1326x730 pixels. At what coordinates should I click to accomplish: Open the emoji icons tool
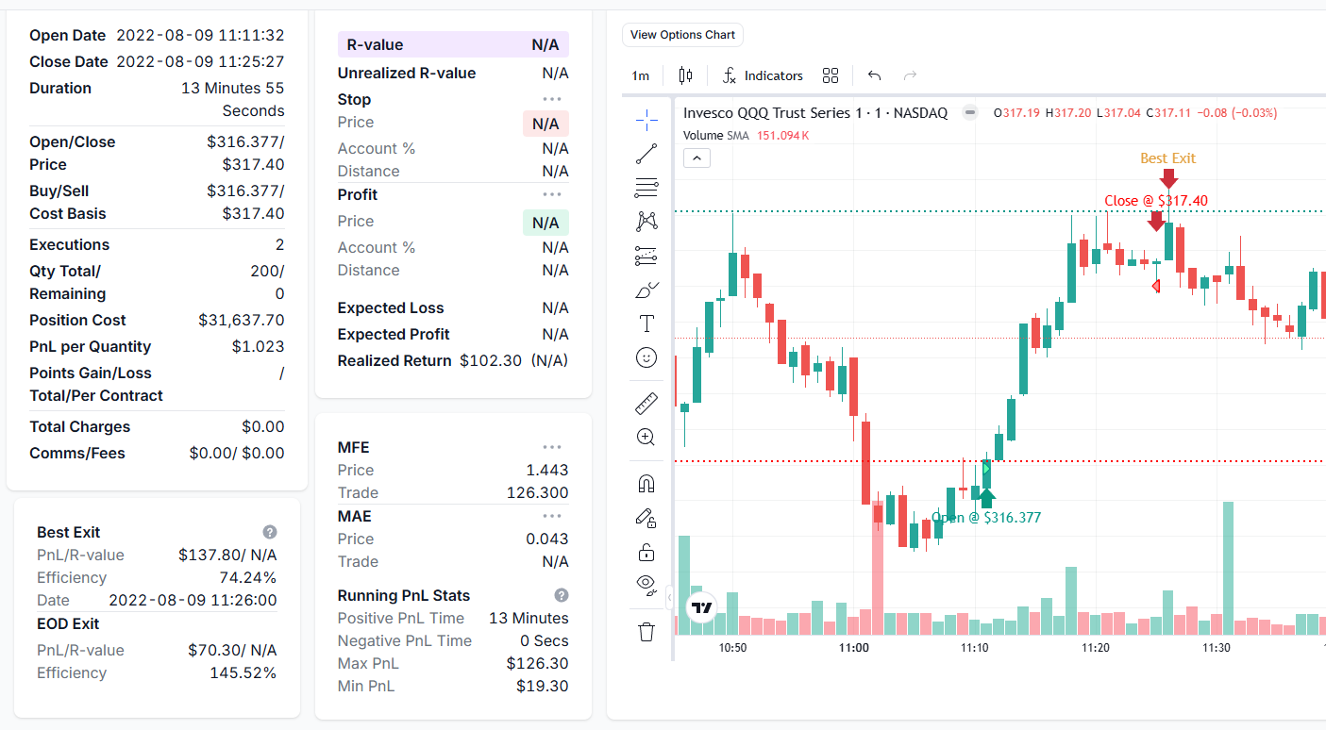pos(646,357)
